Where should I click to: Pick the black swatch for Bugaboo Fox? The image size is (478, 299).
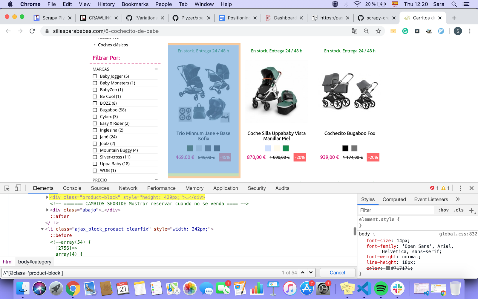(x=345, y=148)
